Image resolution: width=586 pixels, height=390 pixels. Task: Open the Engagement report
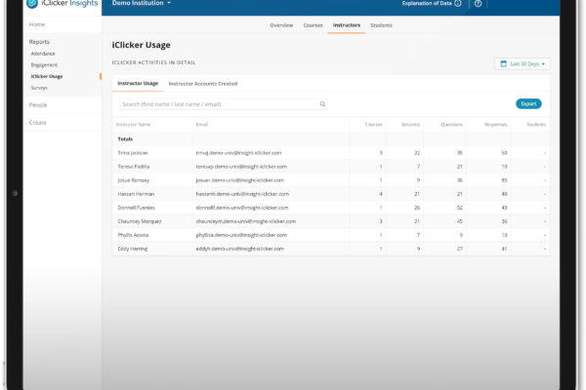(44, 65)
